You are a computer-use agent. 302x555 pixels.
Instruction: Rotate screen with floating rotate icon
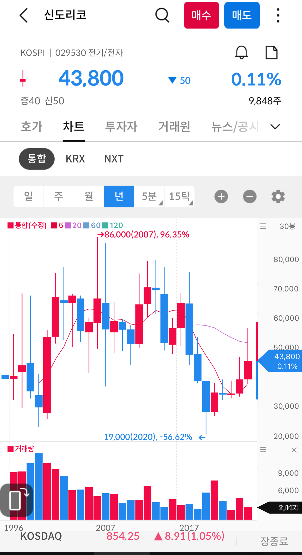(17, 500)
